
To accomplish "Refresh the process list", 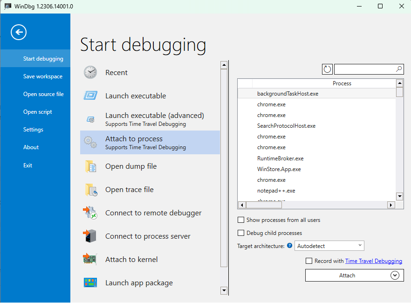I will point(327,69).
